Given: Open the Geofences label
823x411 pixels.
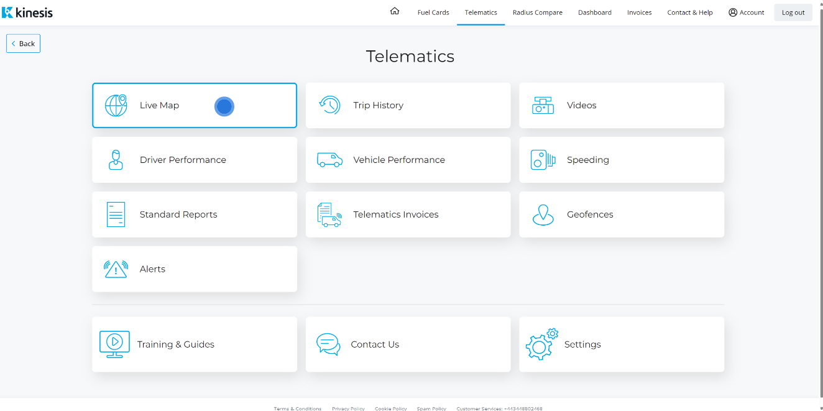Looking at the screenshot, I should [x=590, y=215].
